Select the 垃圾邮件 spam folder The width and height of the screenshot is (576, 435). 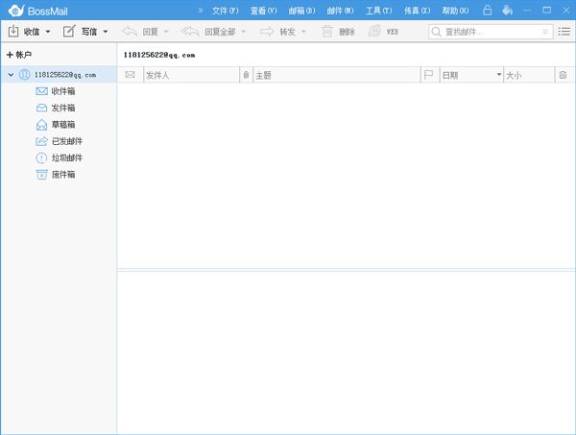coord(65,157)
